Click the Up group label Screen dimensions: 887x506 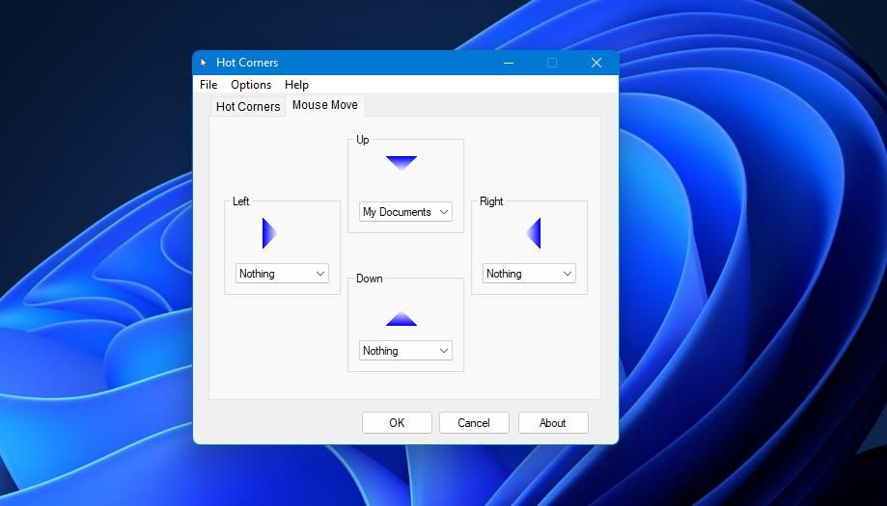(363, 140)
